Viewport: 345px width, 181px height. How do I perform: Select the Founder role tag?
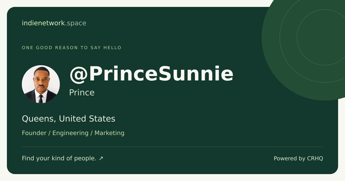point(34,133)
